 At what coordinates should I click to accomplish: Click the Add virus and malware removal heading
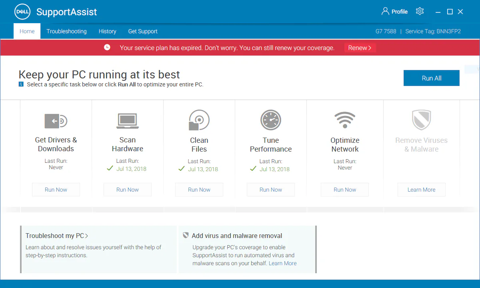[237, 236]
